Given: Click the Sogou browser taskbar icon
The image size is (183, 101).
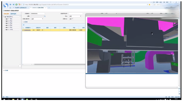Looking at the screenshot, I should click(x=22, y=99).
